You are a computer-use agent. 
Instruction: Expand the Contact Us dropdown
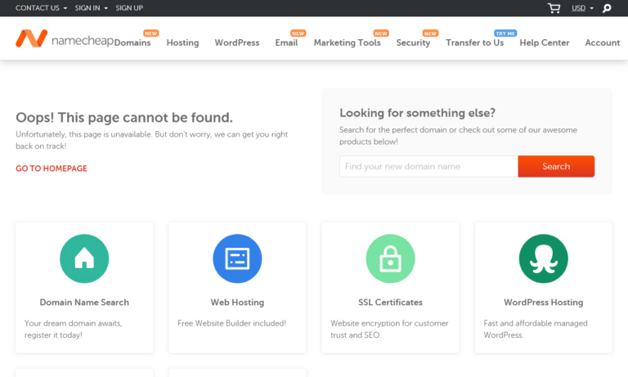pos(41,8)
